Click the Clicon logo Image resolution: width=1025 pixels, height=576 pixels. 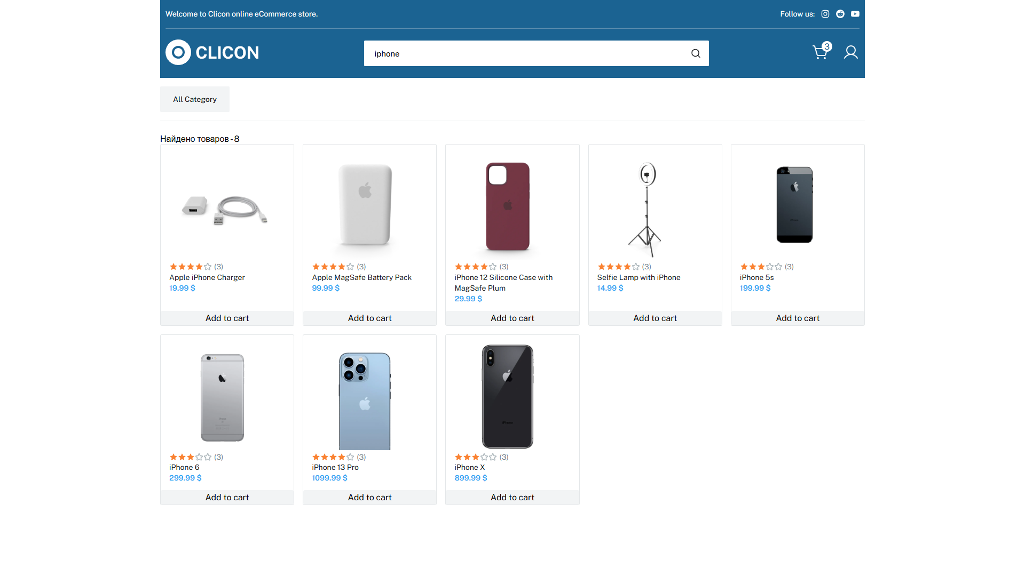[212, 52]
